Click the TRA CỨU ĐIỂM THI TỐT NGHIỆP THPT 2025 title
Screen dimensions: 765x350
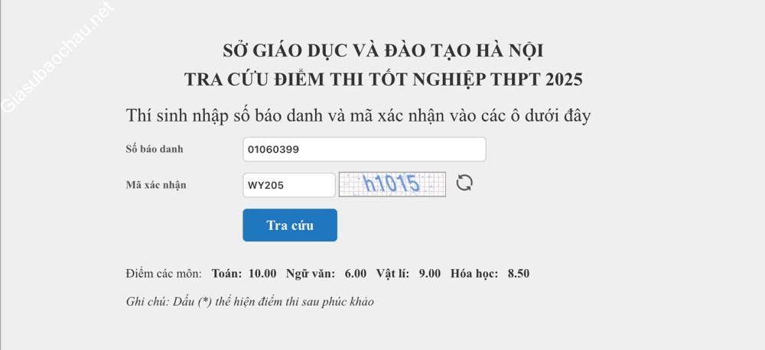click(383, 80)
